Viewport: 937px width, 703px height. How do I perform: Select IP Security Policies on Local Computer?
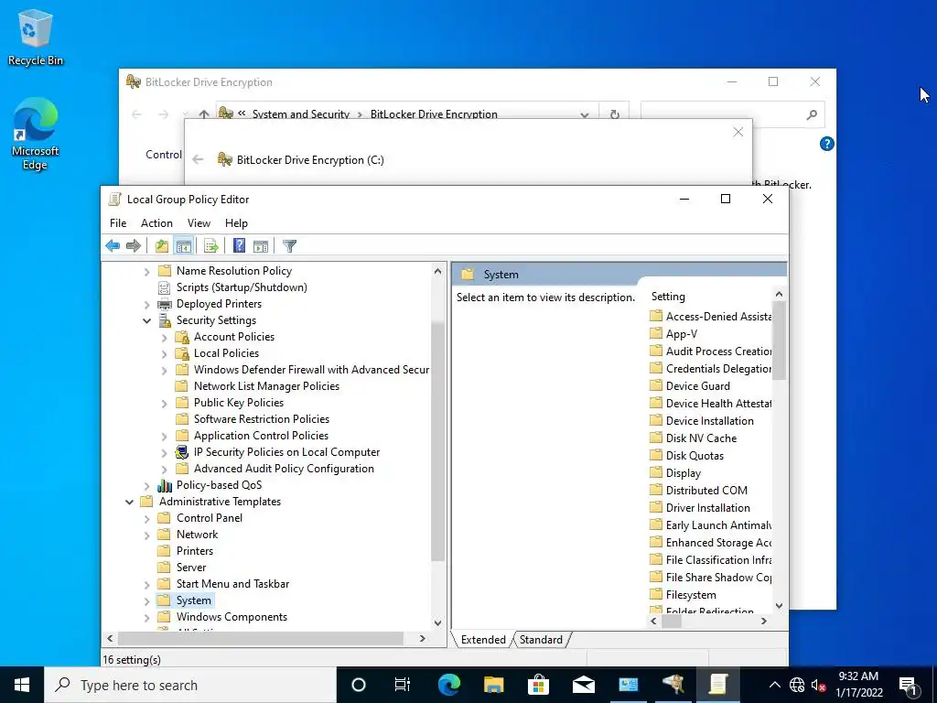286,452
